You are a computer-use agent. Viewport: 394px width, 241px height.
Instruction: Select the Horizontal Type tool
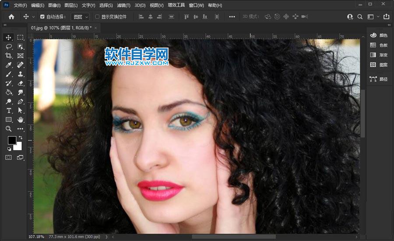(x=8, y=110)
